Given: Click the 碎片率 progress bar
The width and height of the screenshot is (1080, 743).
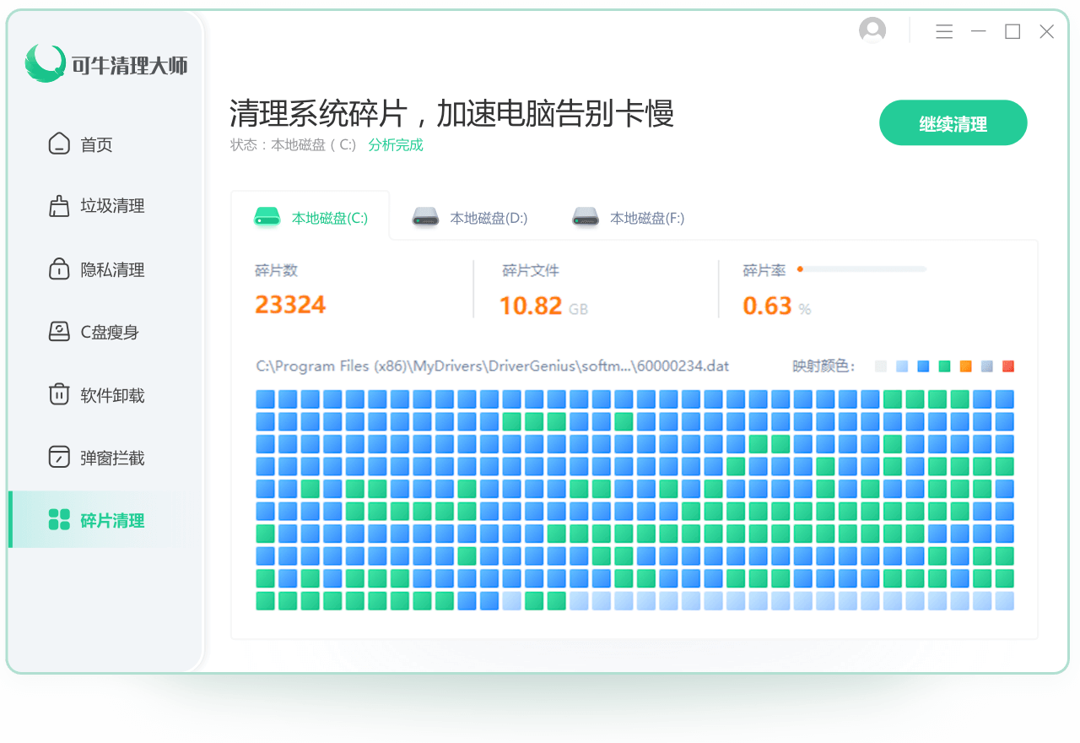Looking at the screenshot, I should [x=861, y=269].
